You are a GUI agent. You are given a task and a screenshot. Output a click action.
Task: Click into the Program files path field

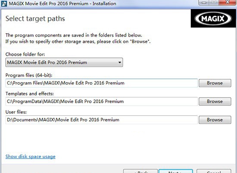coord(102,83)
